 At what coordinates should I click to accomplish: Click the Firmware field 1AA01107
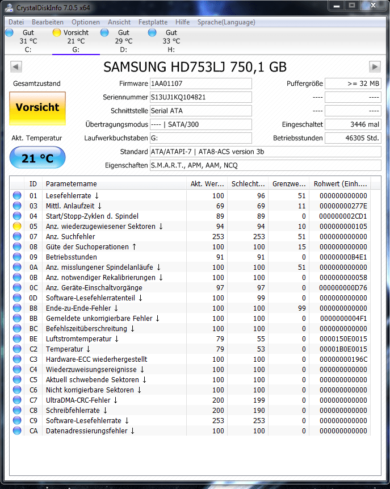point(201,83)
